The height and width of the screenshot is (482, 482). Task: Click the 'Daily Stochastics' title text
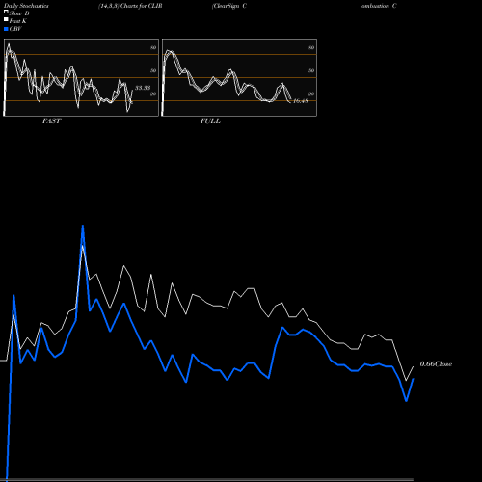click(x=26, y=6)
